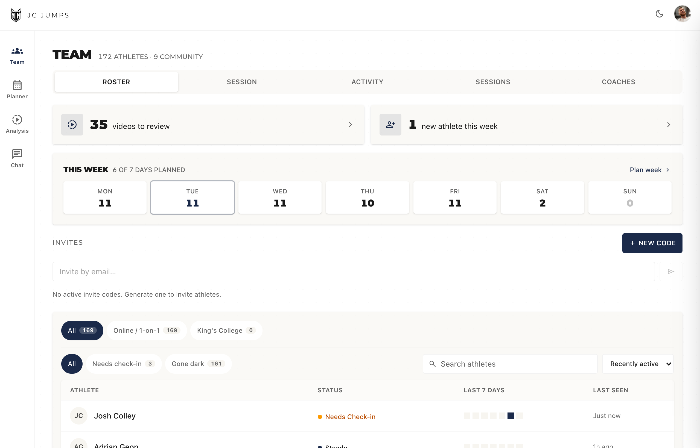Focus the Invite by email field
Viewport: 700px width, 448px height.
354,272
